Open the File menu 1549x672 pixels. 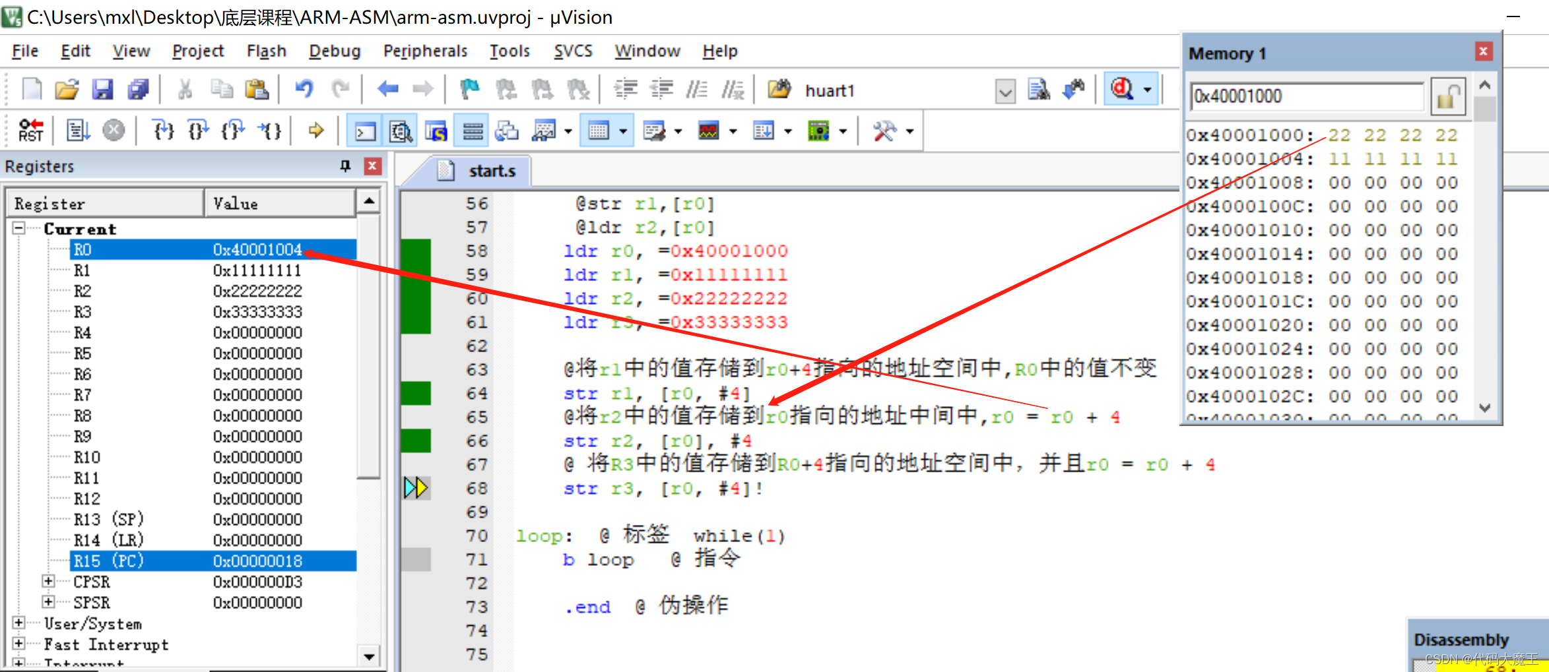coord(25,51)
